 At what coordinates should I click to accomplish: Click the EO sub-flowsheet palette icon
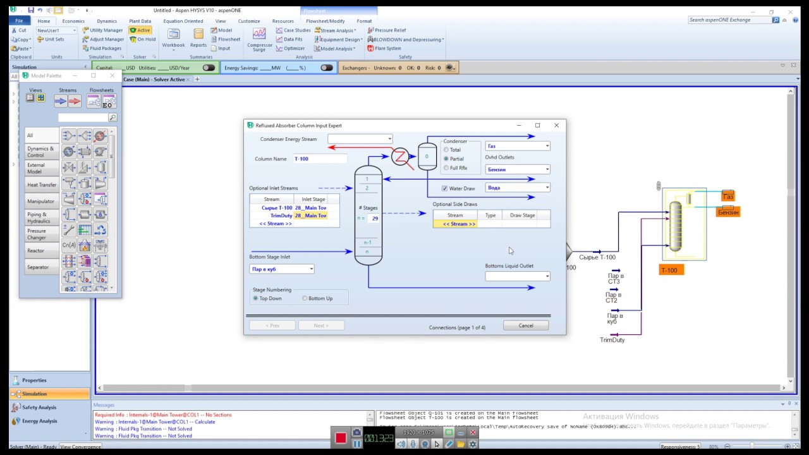pyautogui.click(x=108, y=101)
